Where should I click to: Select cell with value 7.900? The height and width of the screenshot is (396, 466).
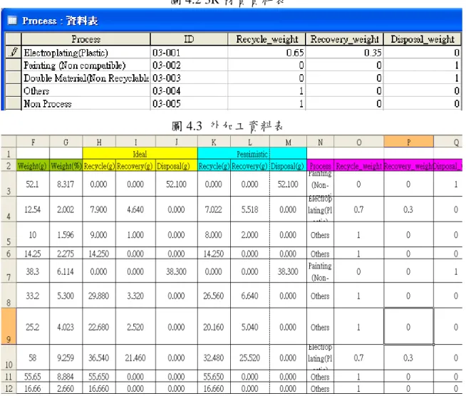[99, 209]
